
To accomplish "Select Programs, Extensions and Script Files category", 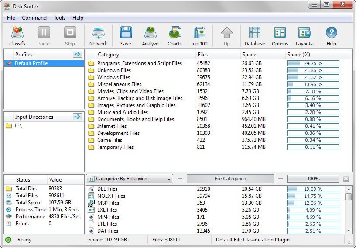I will pyautogui.click(x=219, y=63).
